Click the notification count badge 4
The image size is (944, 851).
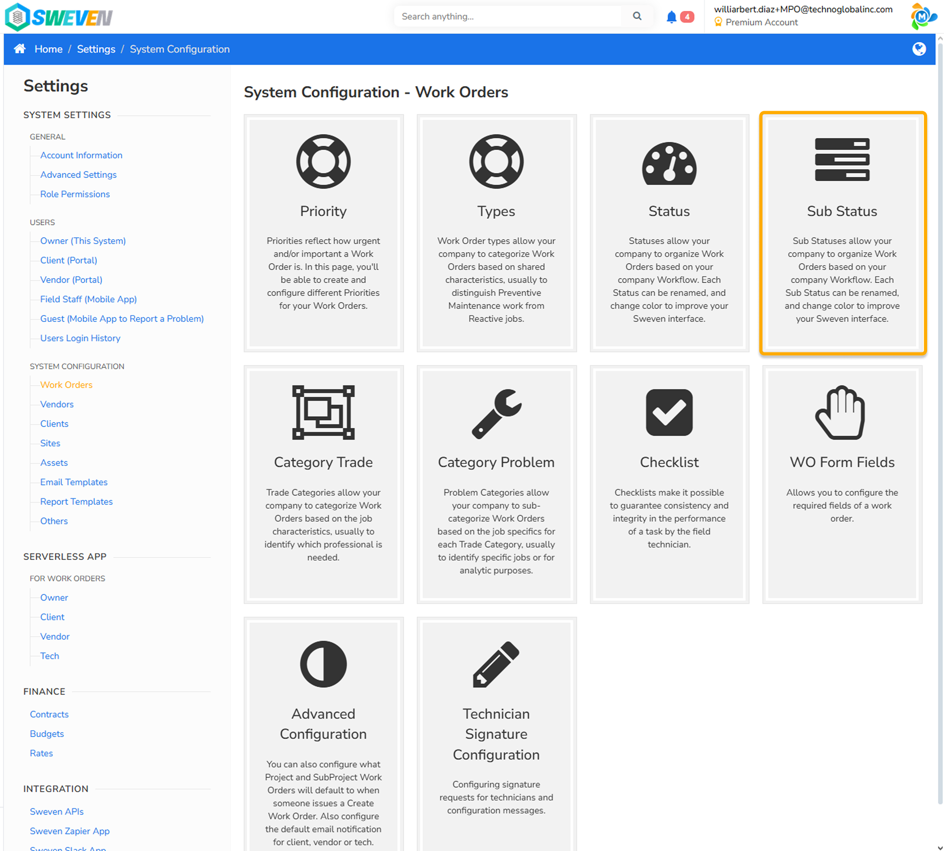coord(687,17)
